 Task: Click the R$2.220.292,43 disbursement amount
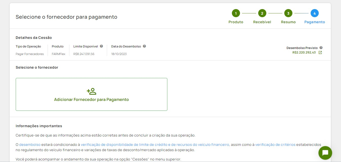click(x=304, y=52)
